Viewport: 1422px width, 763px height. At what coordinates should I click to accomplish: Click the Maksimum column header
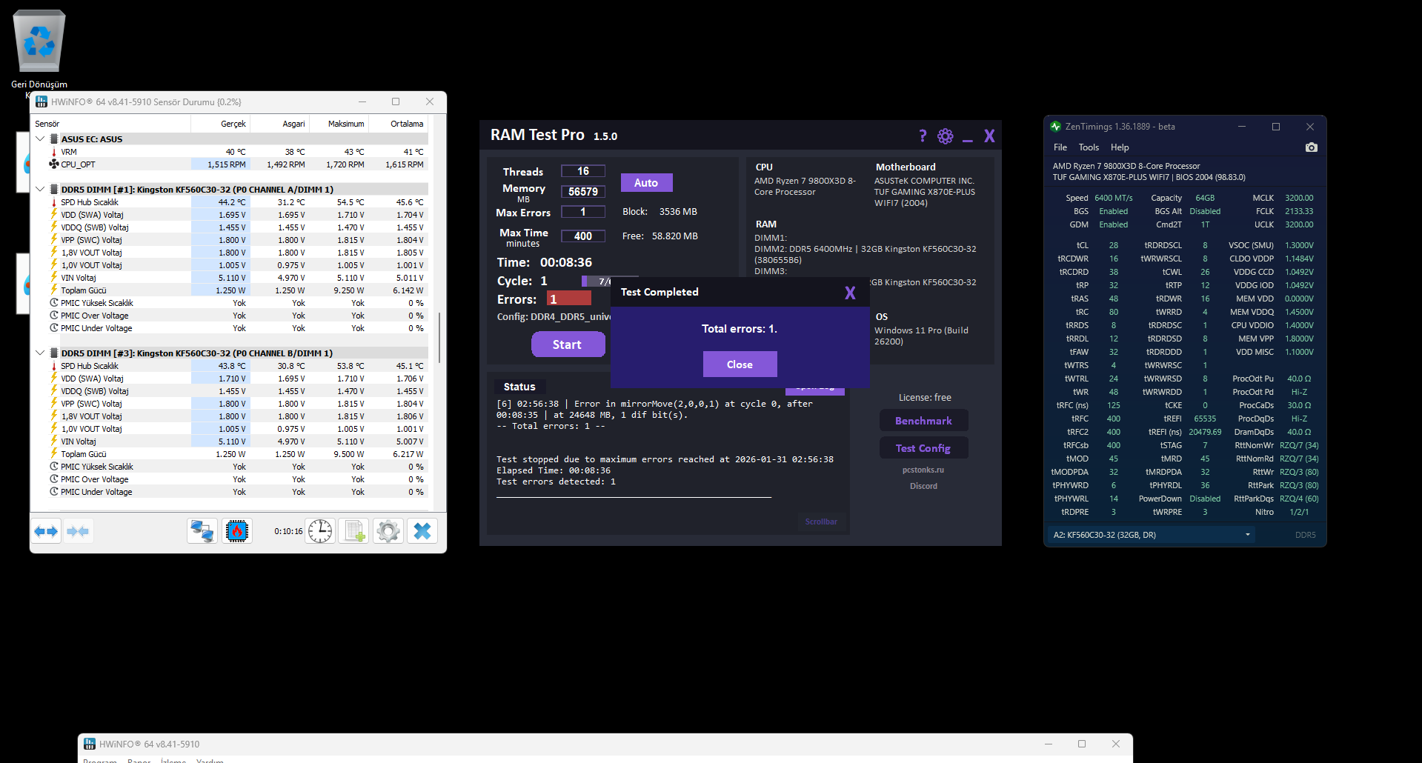[339, 124]
